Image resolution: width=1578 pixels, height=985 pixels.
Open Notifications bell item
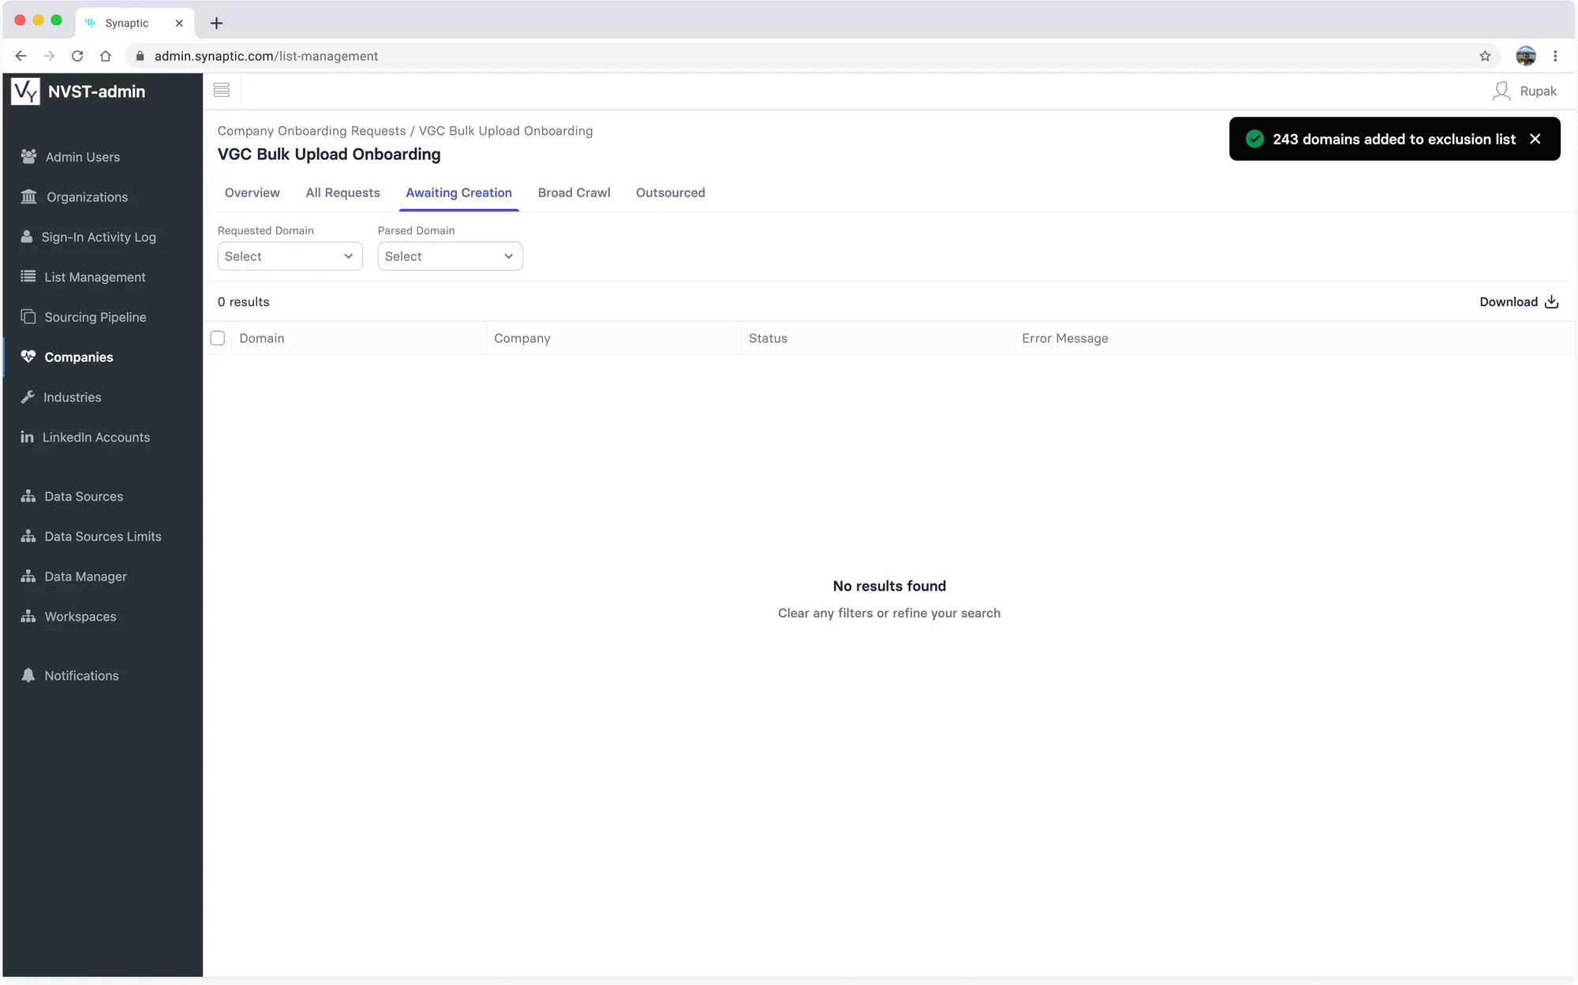81,676
